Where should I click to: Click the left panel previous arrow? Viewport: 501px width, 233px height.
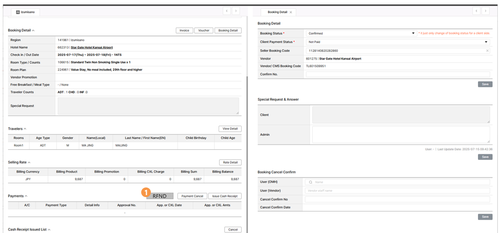pyautogui.click(x=227, y=11)
